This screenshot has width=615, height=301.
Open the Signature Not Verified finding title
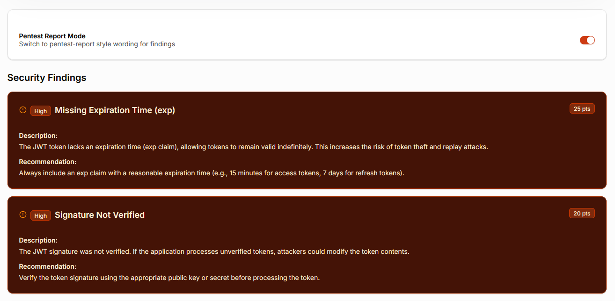100,215
